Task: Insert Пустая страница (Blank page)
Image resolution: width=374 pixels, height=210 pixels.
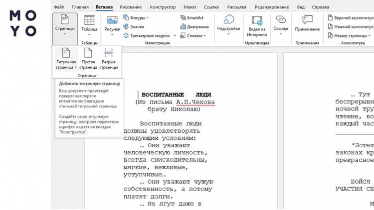Action: point(88,59)
